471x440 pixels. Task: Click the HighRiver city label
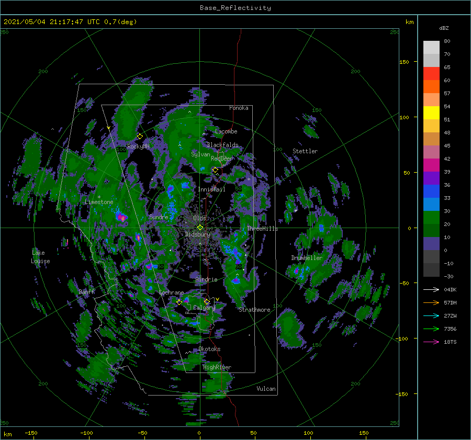pos(217,367)
